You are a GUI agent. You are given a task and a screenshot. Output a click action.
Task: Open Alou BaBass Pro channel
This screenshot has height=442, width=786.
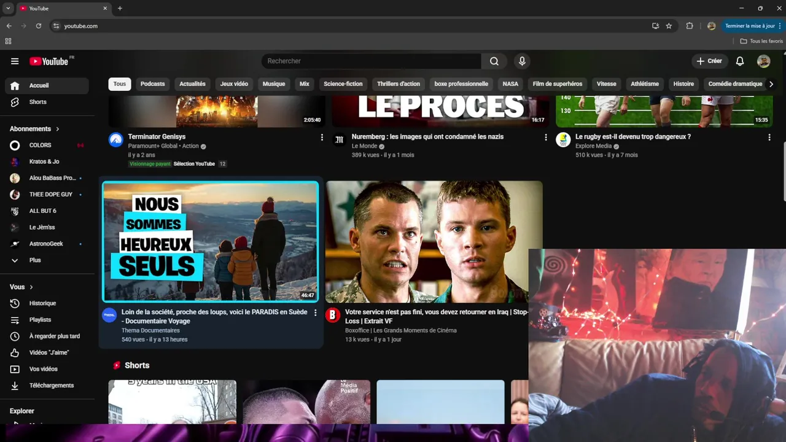pos(47,178)
